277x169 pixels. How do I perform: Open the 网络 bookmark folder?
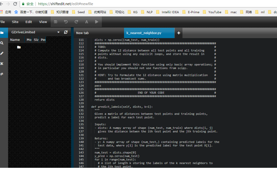click(246, 12)
